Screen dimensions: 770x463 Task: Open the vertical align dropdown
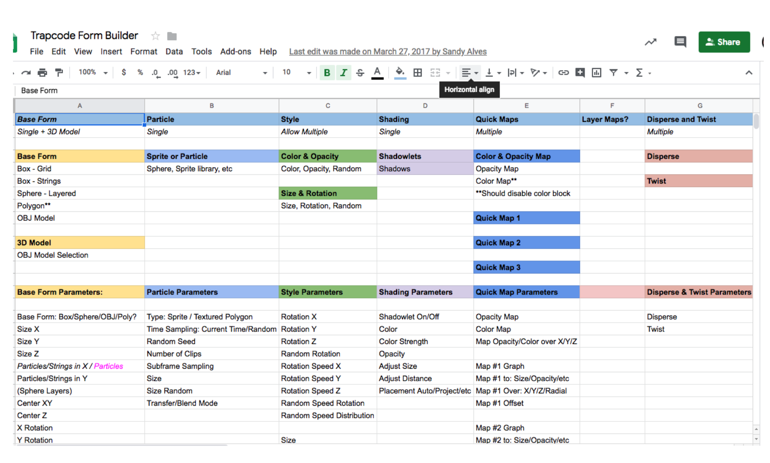pyautogui.click(x=493, y=73)
